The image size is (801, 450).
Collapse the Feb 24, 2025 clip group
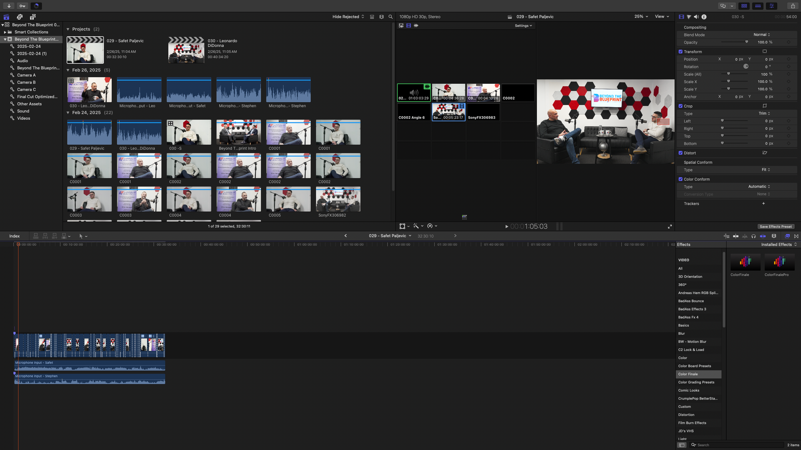click(68, 112)
